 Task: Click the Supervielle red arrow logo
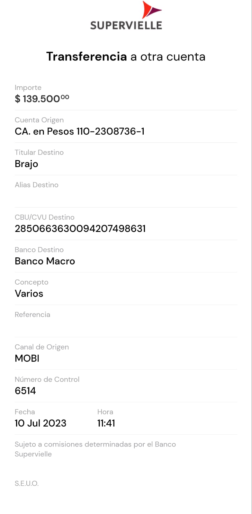point(150,10)
